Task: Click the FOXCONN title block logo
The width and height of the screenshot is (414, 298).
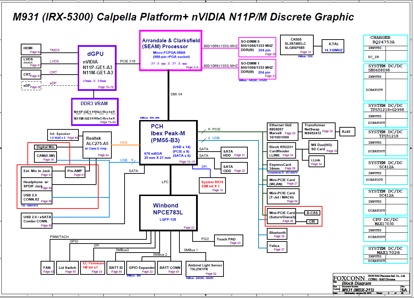Action: point(349,278)
